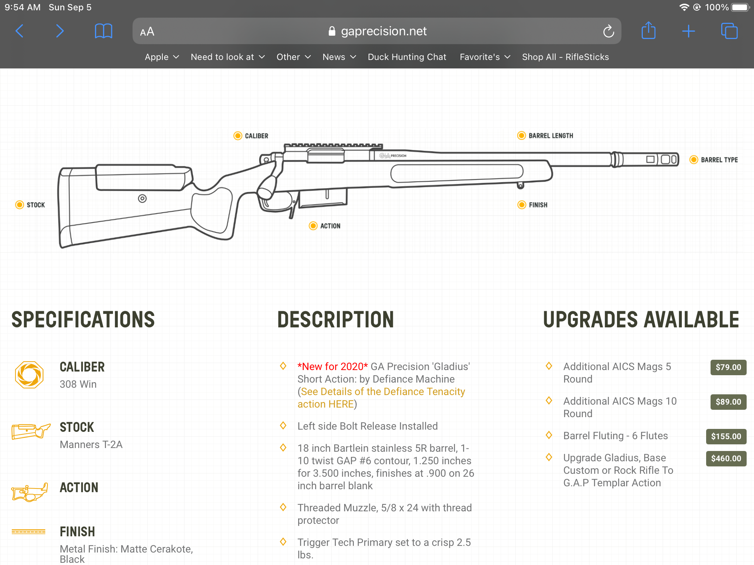754x565 pixels.
Task: Click the finish dashed-lines icon
Action: (x=28, y=532)
